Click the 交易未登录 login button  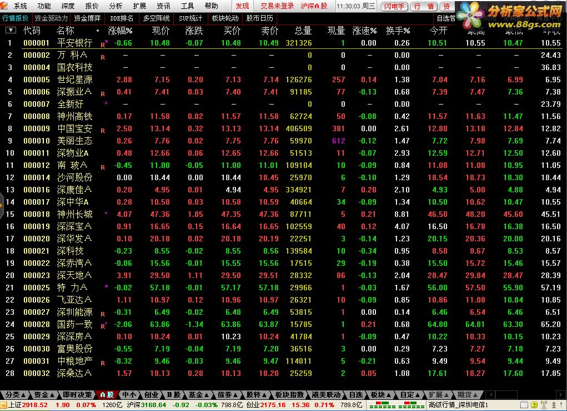[277, 6]
